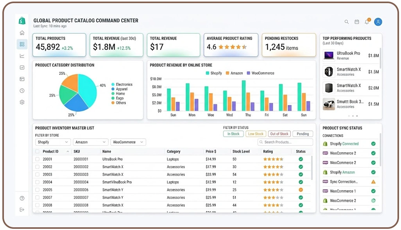Check the box for product 20004
This screenshot has width=401, height=230.
point(38,182)
